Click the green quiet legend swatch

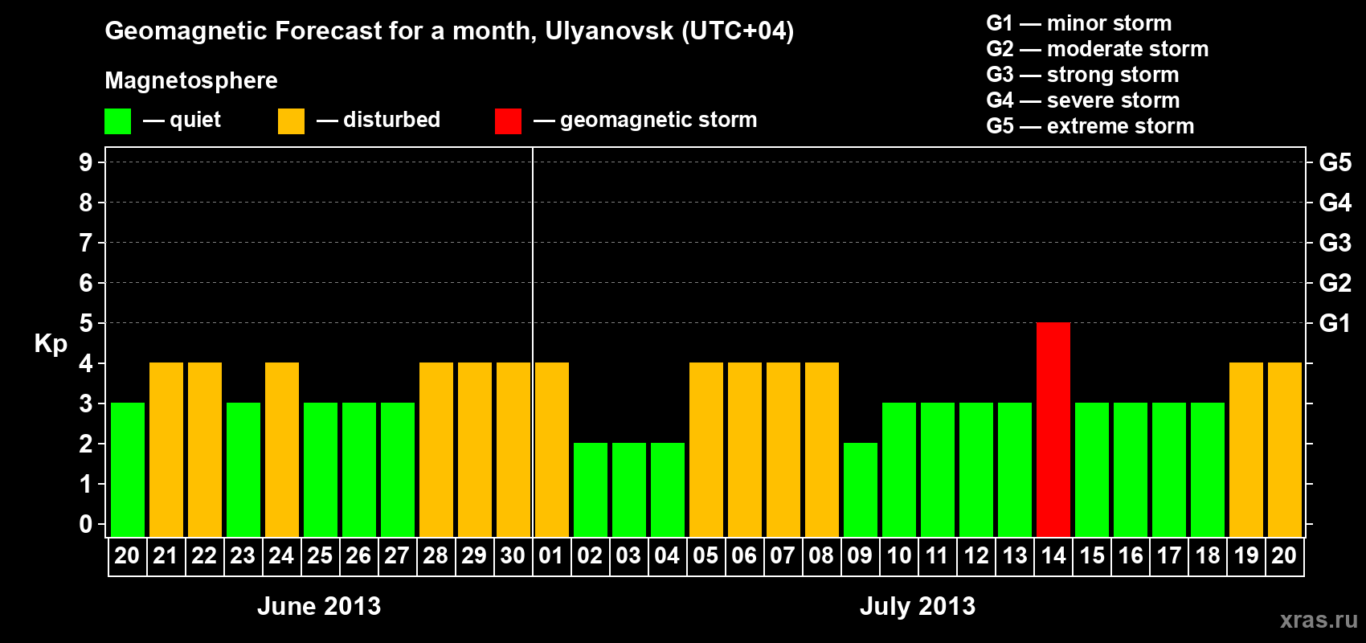(x=117, y=121)
